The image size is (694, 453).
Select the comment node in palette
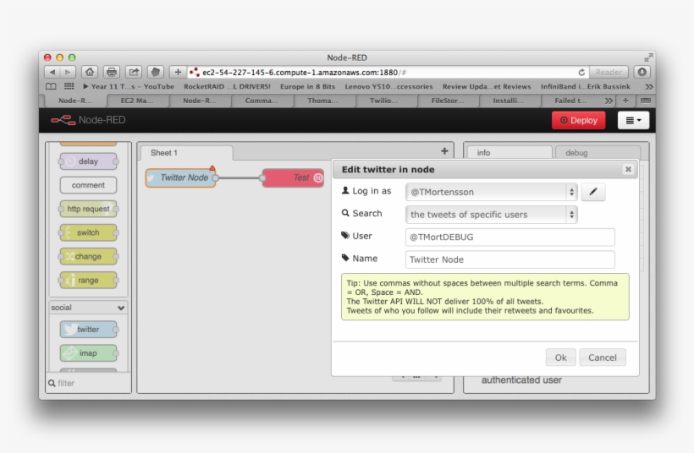(88, 185)
